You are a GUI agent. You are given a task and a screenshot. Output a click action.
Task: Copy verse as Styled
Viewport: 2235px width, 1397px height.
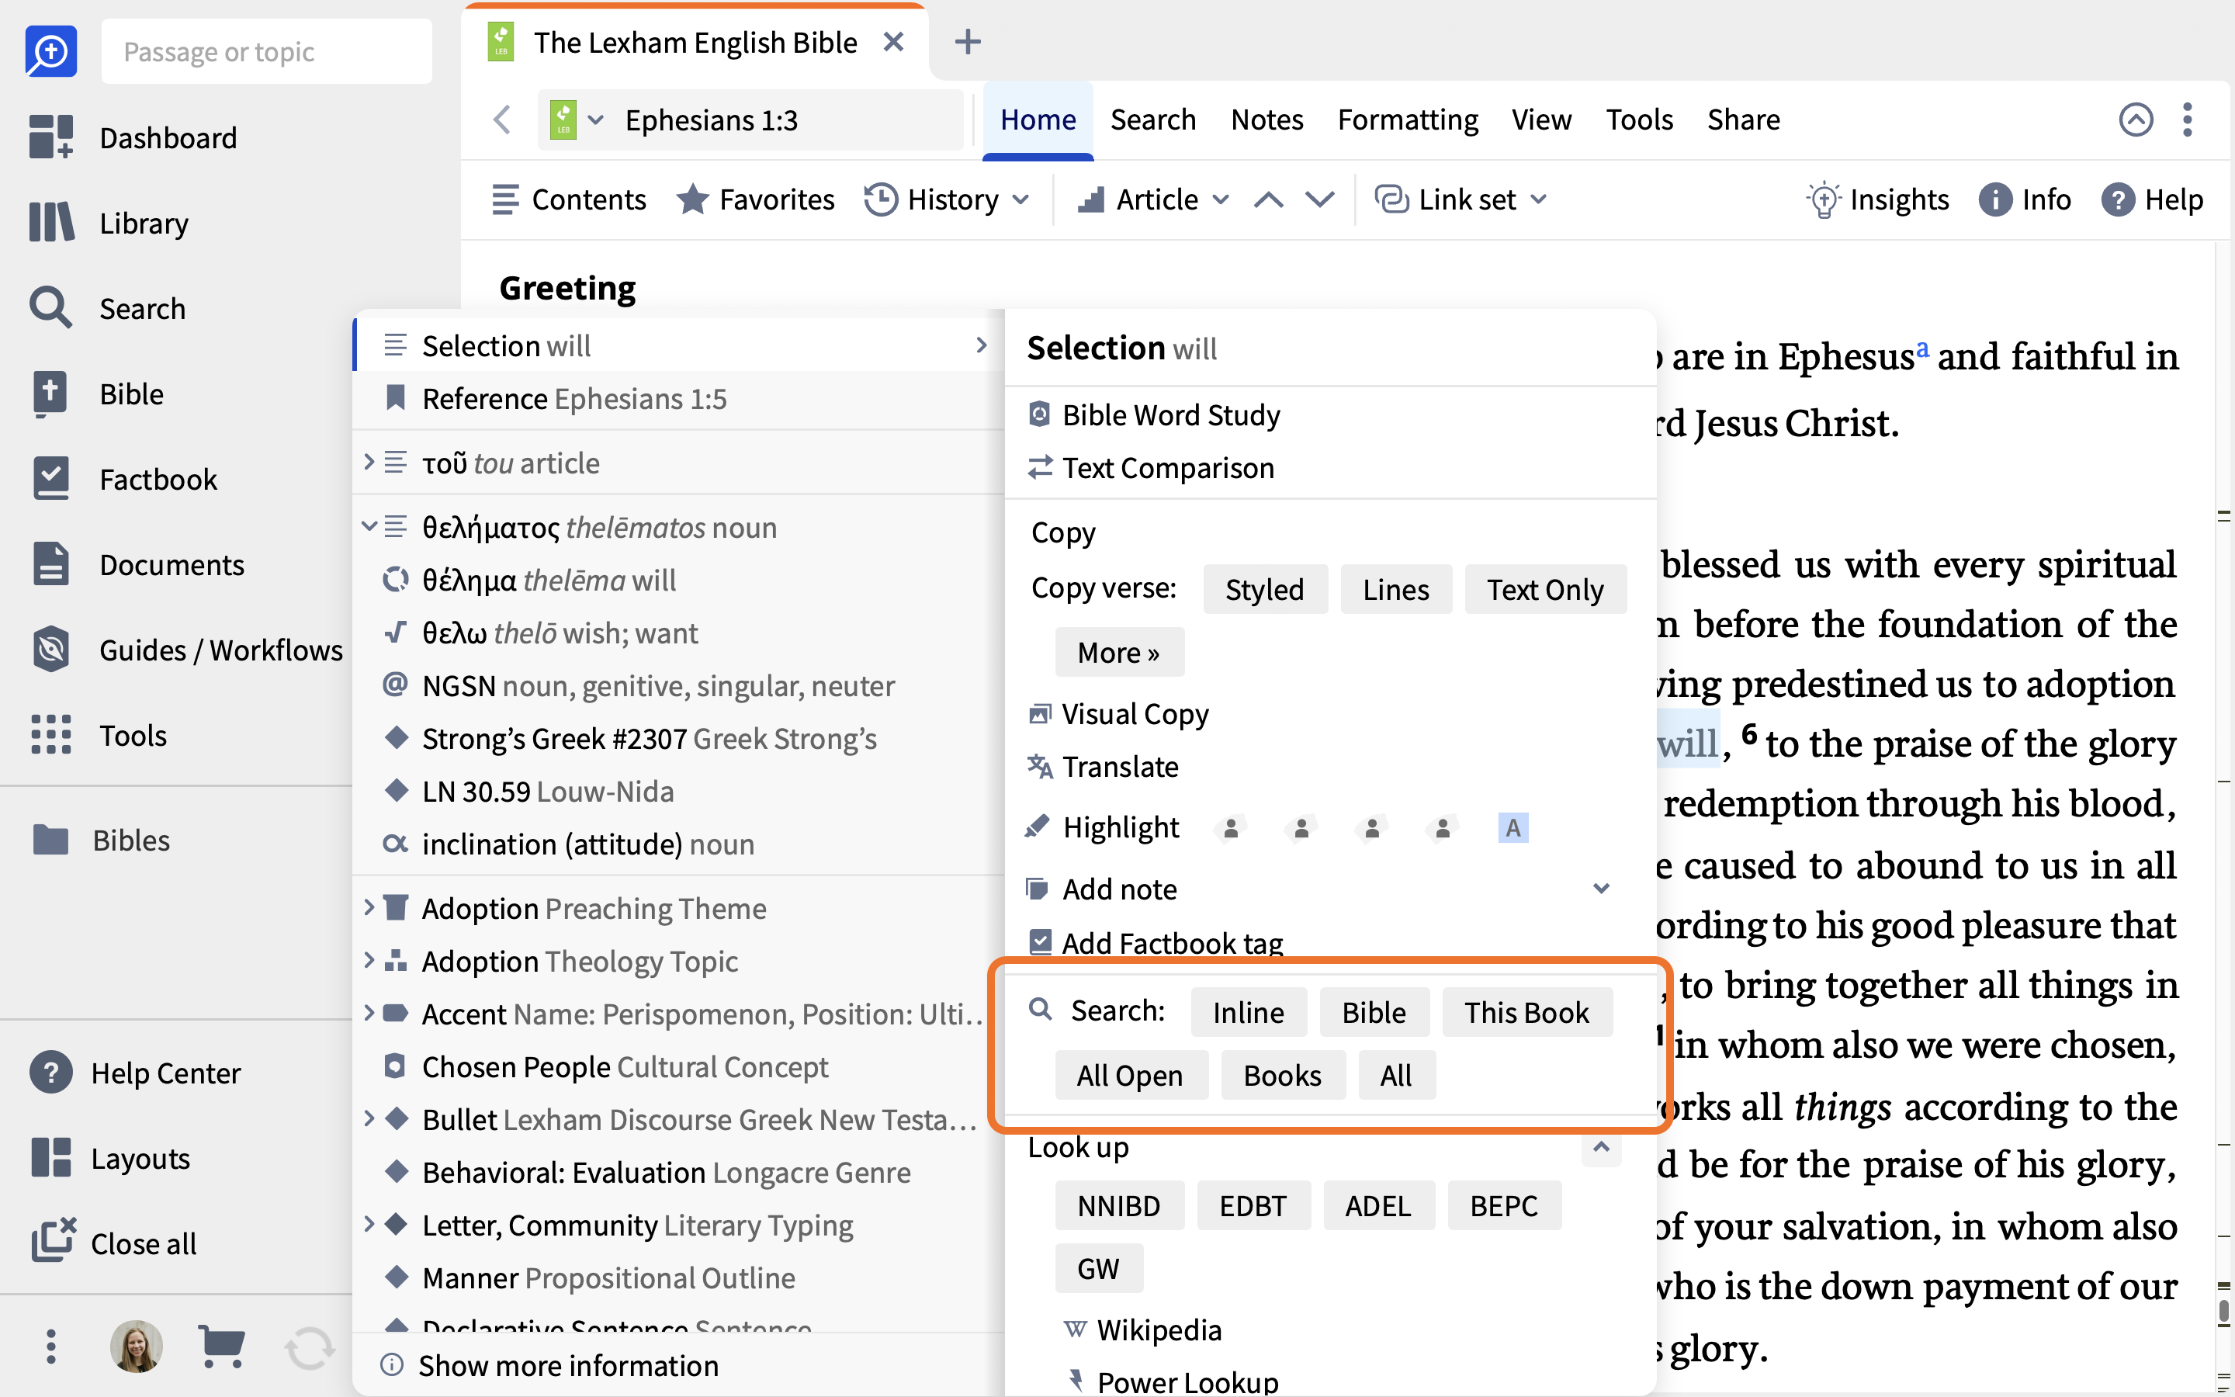point(1264,588)
